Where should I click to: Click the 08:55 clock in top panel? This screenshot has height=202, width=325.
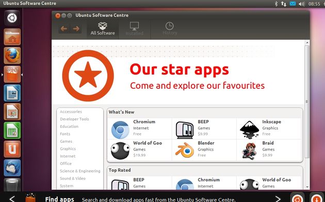coord(314,4)
